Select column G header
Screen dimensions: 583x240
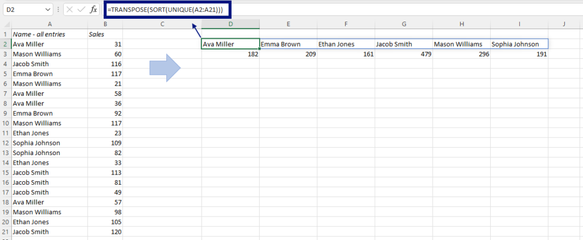[404, 25]
